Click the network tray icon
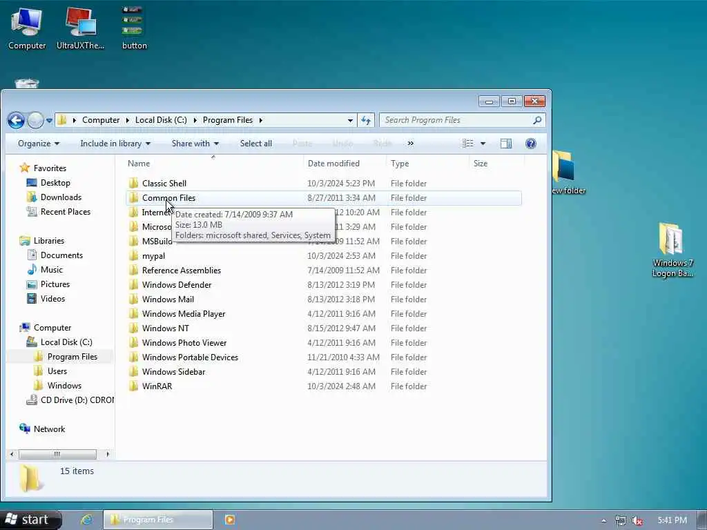The width and height of the screenshot is (707, 530). coord(621,521)
